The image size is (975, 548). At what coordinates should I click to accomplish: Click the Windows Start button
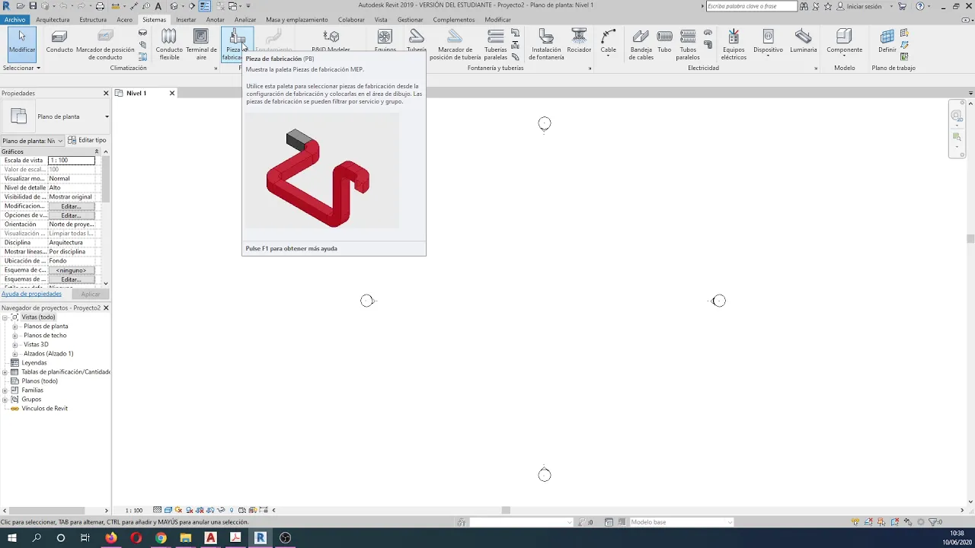click(x=12, y=537)
